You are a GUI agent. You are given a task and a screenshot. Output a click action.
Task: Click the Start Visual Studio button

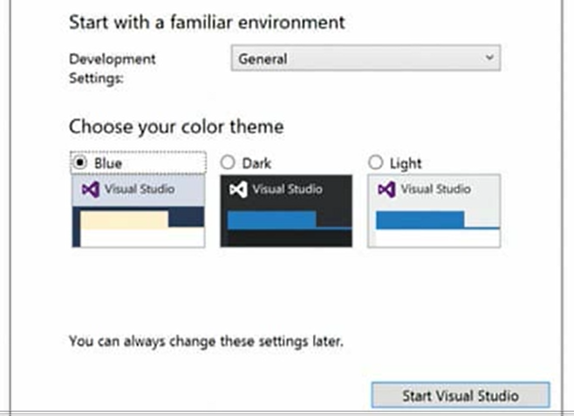[461, 395]
